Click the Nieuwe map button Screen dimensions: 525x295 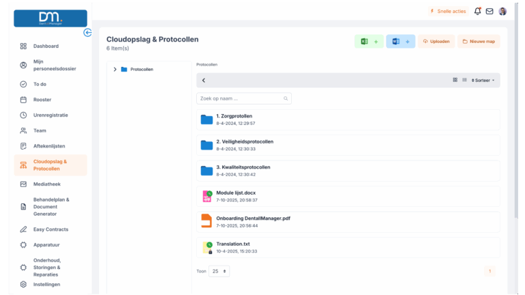(x=479, y=42)
